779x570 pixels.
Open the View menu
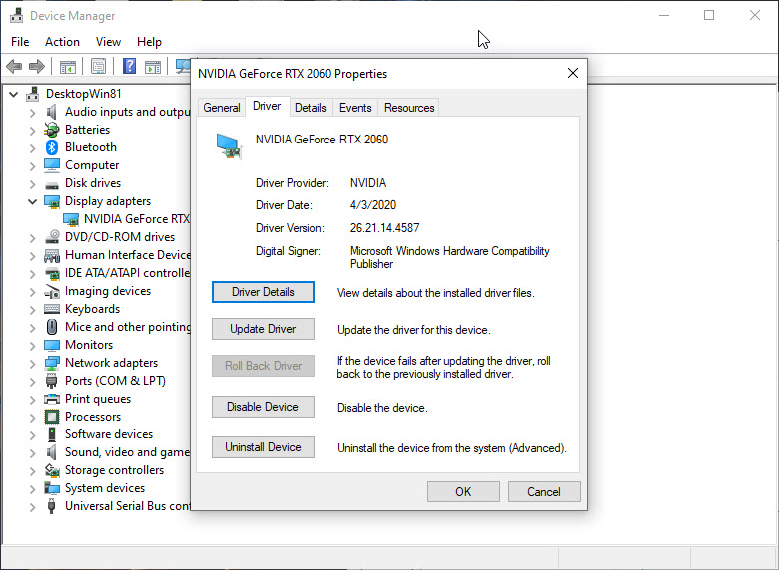pyautogui.click(x=108, y=42)
